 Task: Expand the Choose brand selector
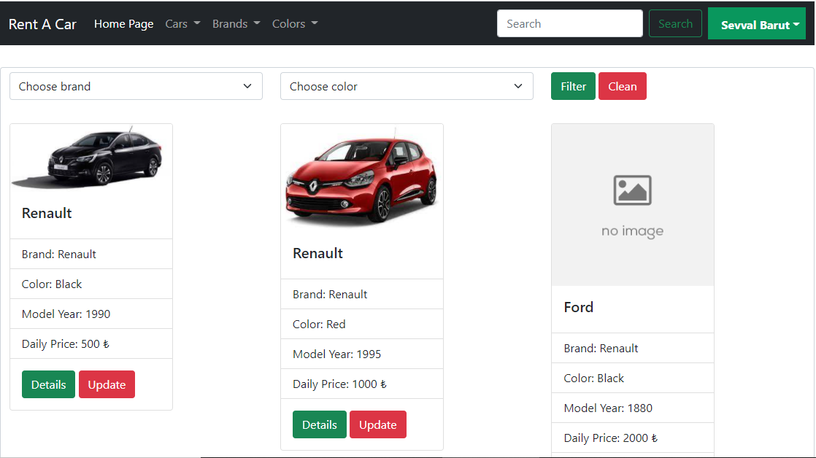click(x=136, y=86)
